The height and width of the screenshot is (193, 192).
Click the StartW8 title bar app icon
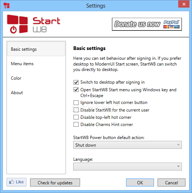tap(7, 5)
